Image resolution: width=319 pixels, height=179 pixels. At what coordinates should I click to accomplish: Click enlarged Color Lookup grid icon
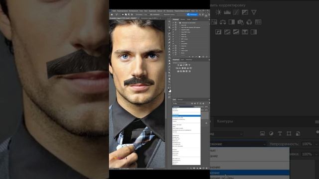[x=258, y=22]
